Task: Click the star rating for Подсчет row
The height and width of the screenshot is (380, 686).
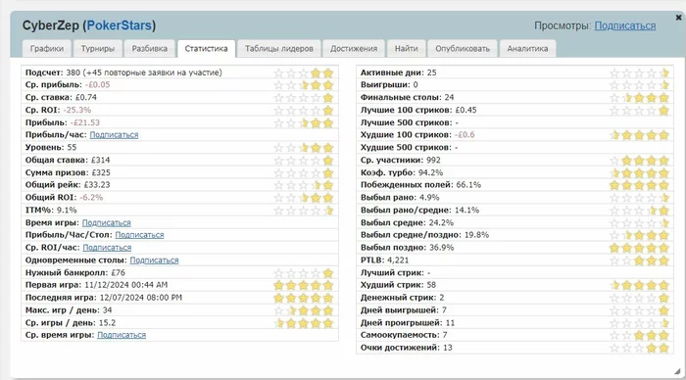Action: (x=304, y=73)
